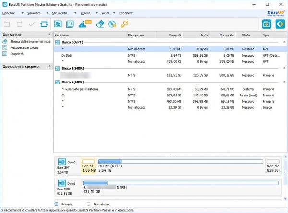Select the Wipe data eraser icon

point(100,24)
